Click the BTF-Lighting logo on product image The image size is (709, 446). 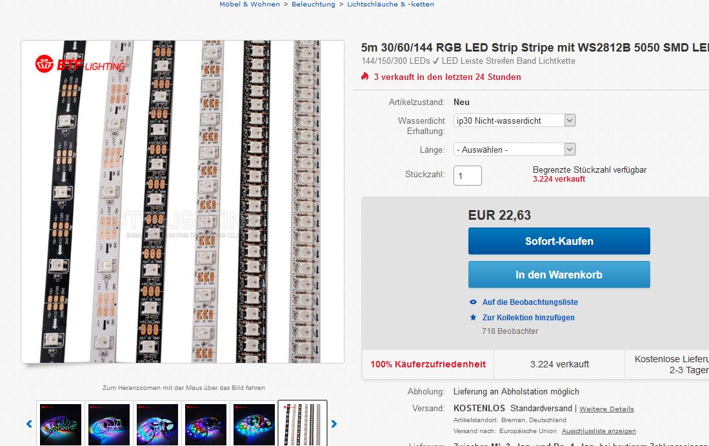pyautogui.click(x=80, y=64)
